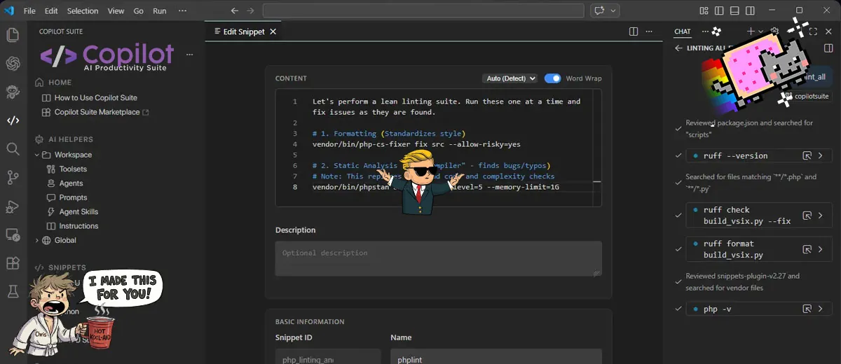Show more menus via title bar ellipsis
The width and height of the screenshot is (841, 364).
(183, 11)
